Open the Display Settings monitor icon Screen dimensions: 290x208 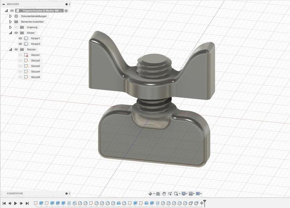[x=184, y=194]
